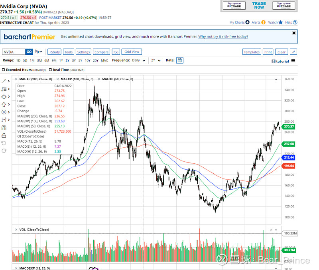This screenshot has width=319, height=270.
Task: Open the Fibonacci/annotation lines tool
Action: click(4, 89)
